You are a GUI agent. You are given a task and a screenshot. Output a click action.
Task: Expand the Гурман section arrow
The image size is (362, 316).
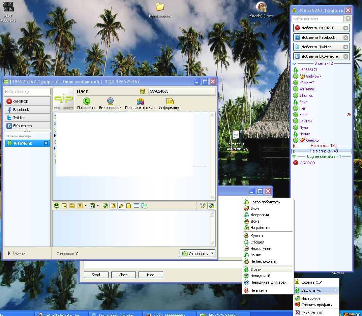[9, 253]
